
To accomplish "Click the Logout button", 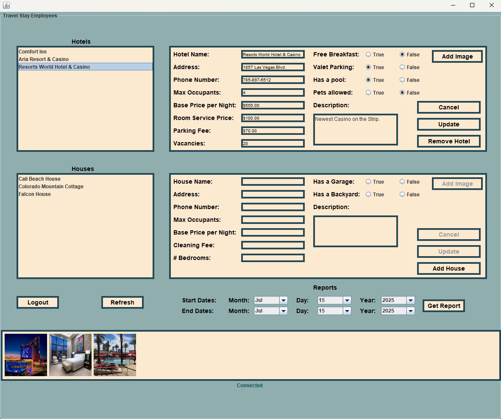I will 38,302.
